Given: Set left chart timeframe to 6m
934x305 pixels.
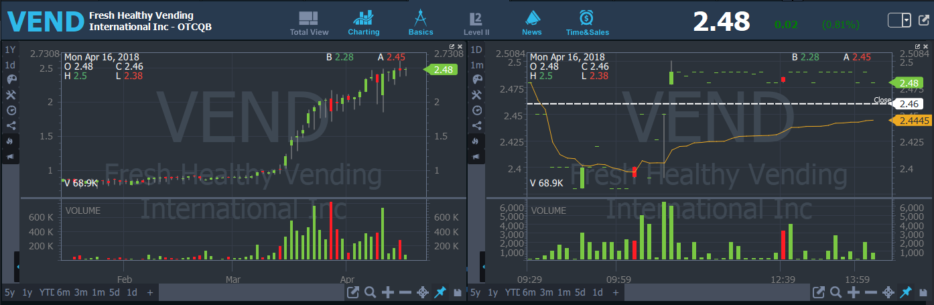Looking at the screenshot, I should tap(63, 292).
